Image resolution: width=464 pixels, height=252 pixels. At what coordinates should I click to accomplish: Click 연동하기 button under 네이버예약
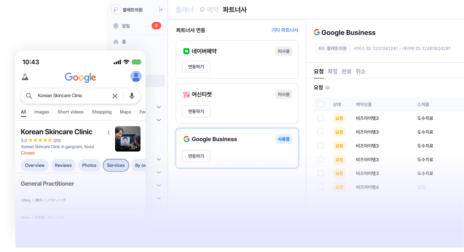click(196, 67)
